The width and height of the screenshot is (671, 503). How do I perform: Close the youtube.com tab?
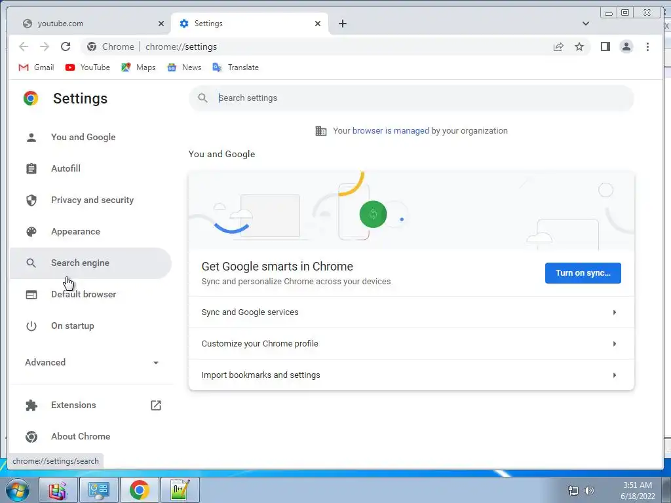(161, 24)
